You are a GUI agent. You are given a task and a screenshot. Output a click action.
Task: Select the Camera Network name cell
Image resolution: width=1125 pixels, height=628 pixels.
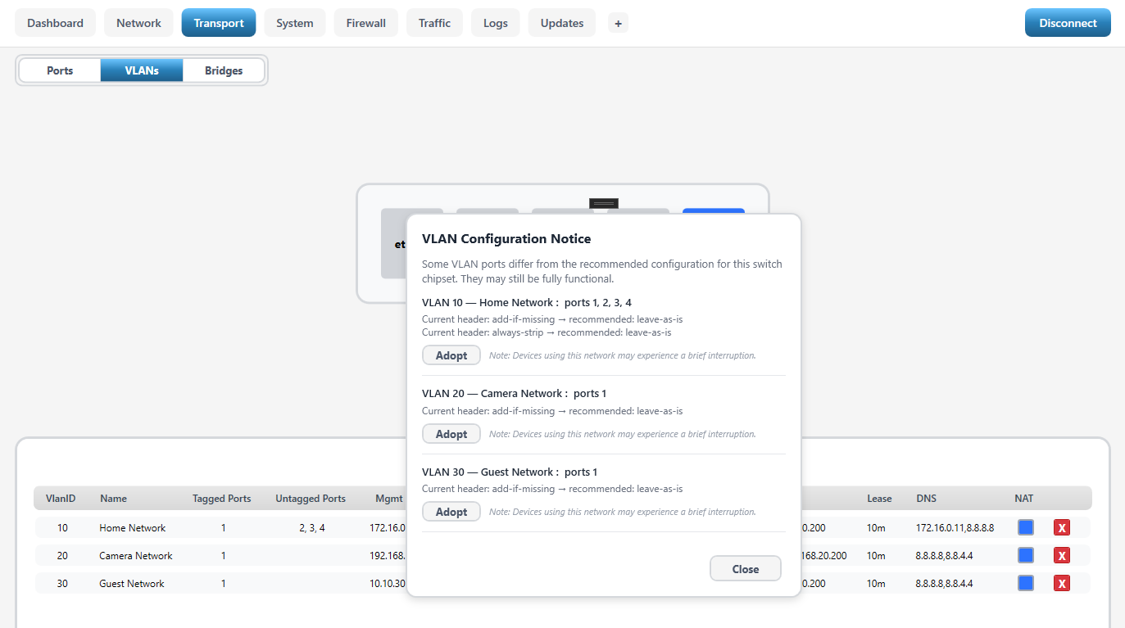click(136, 556)
